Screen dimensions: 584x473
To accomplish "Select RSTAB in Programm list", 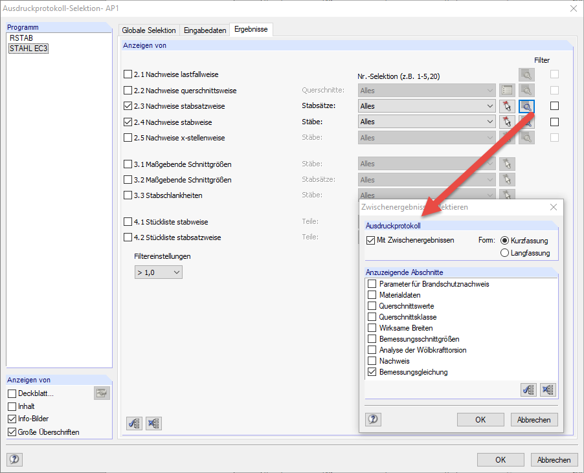I will pos(21,38).
